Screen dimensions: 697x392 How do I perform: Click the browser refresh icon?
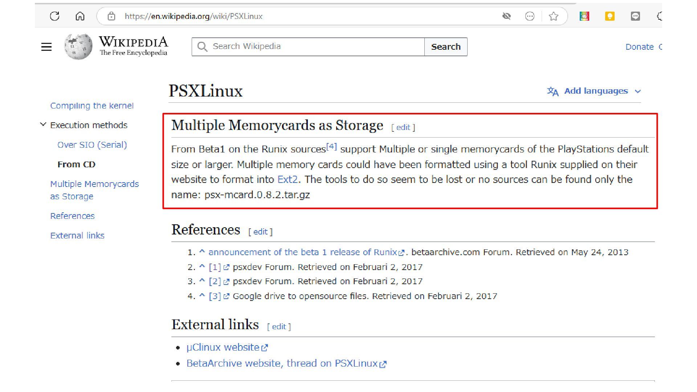(x=54, y=16)
